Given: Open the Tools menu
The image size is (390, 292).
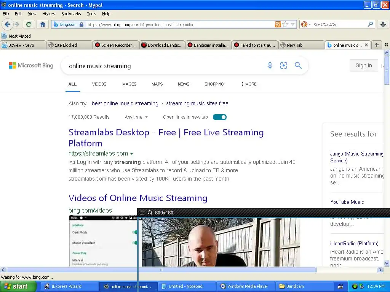Looking at the screenshot, I should [x=91, y=14].
